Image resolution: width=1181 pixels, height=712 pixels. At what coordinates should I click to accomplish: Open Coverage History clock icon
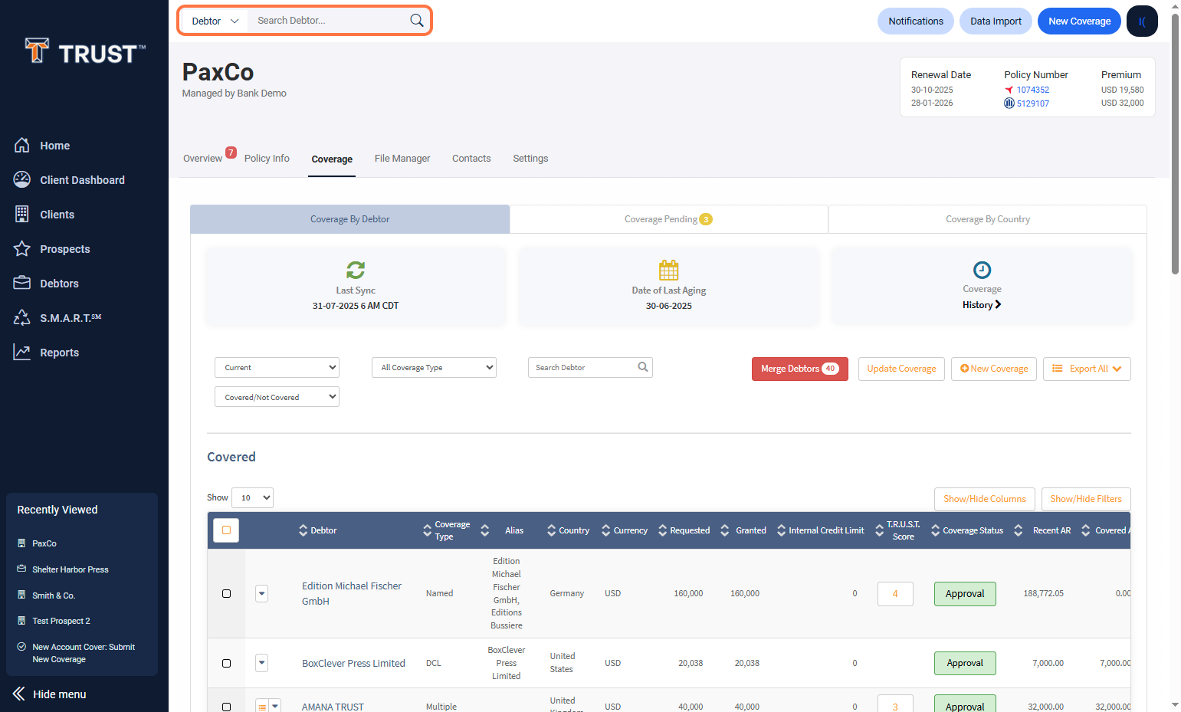pos(982,270)
